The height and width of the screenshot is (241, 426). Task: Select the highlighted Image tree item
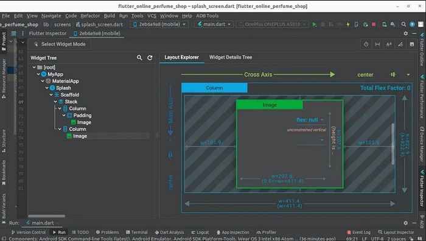pyautogui.click(x=77, y=136)
